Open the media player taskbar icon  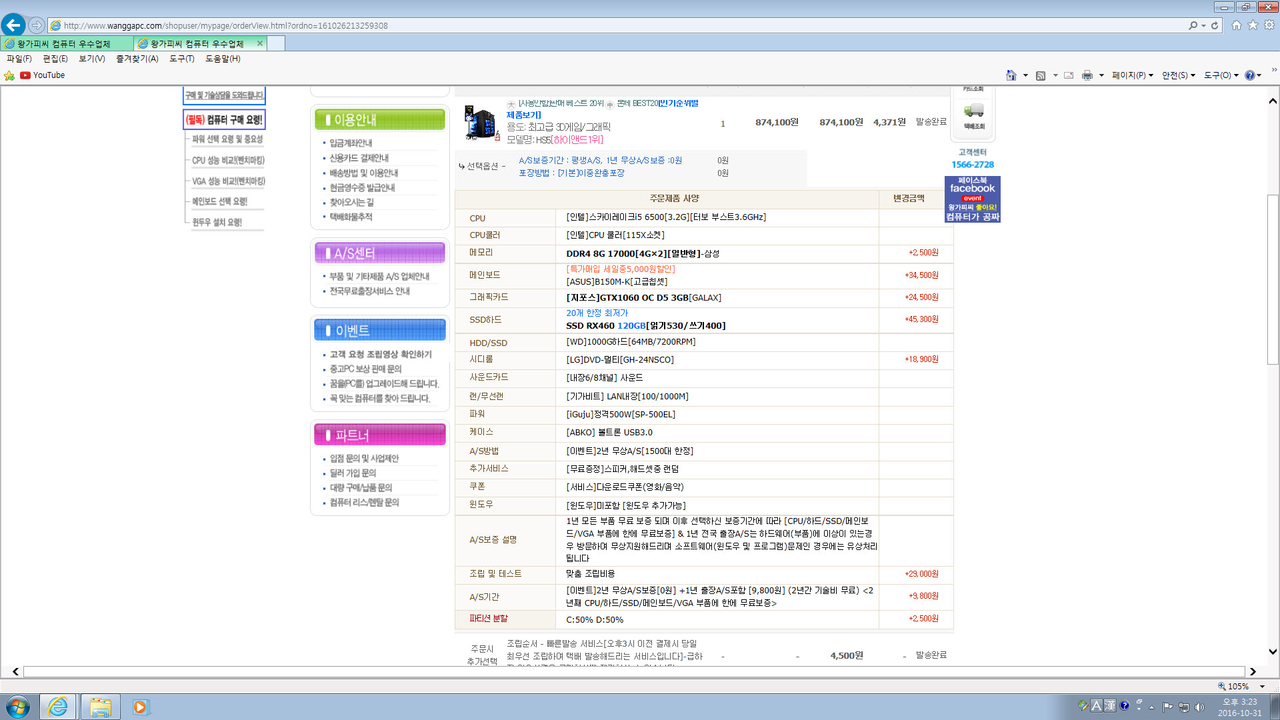pos(140,707)
